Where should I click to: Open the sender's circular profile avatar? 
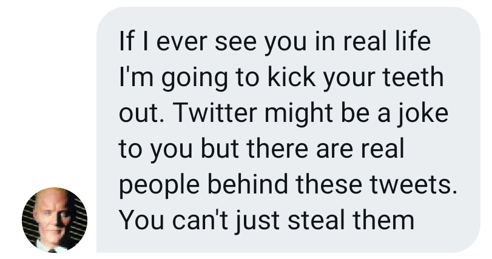(x=55, y=220)
